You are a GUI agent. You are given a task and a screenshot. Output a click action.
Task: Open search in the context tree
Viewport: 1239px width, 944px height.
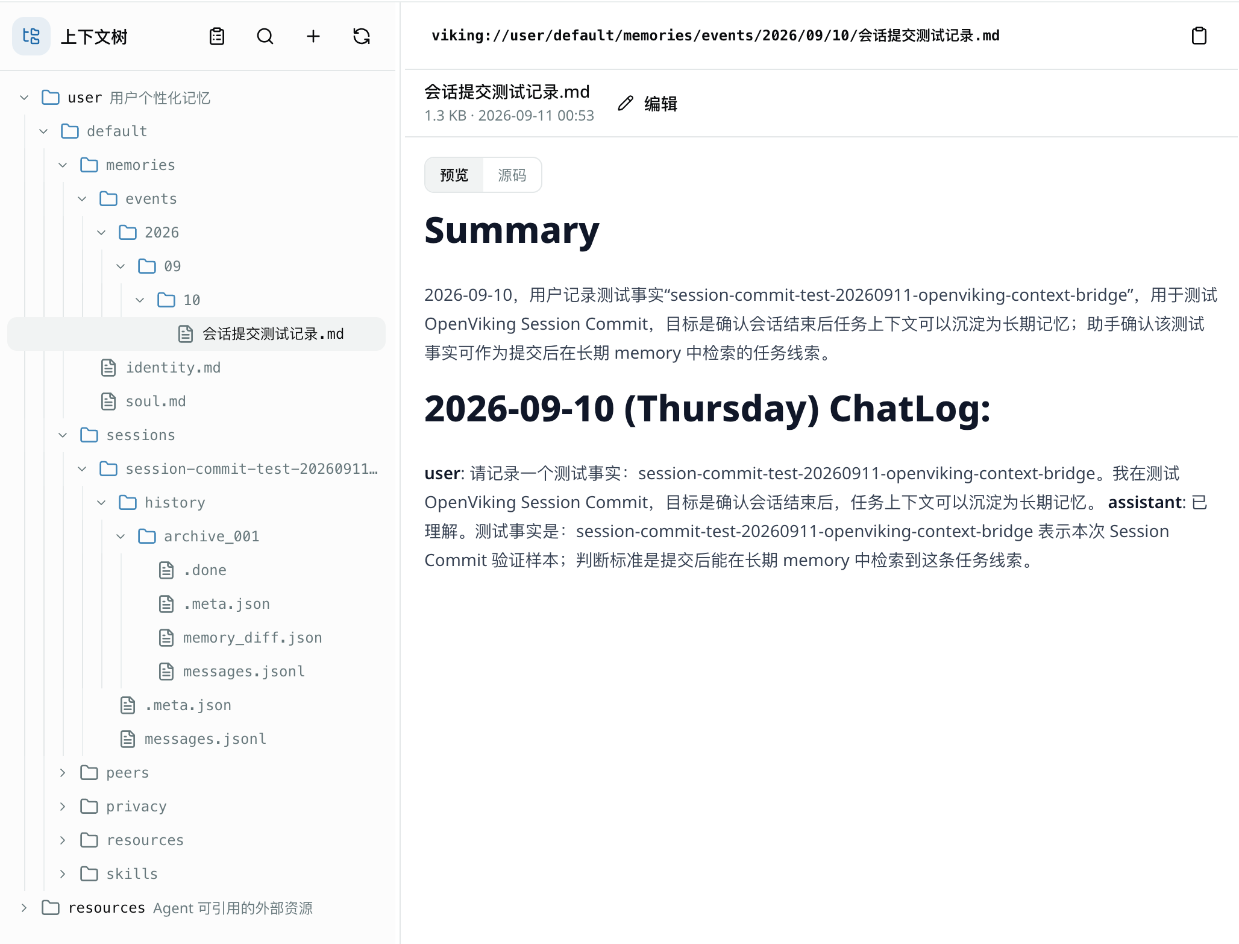pos(265,36)
